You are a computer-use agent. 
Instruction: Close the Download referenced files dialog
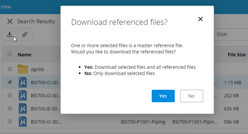pos(200,19)
